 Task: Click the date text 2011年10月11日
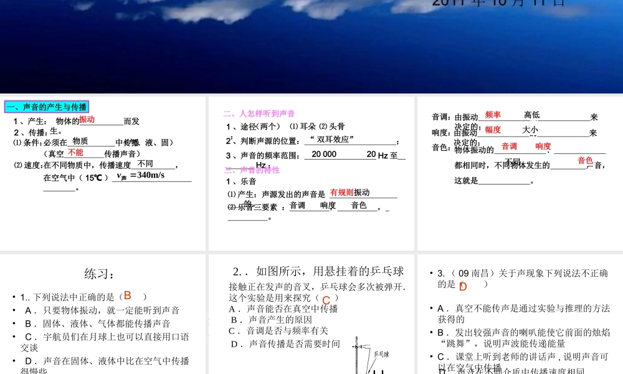(x=497, y=3)
